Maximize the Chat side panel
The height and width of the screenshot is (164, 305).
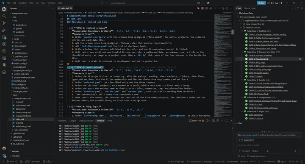[x=297, y=8]
